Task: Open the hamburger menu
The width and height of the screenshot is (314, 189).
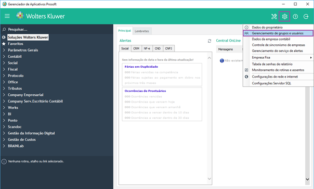Action: 7,16
